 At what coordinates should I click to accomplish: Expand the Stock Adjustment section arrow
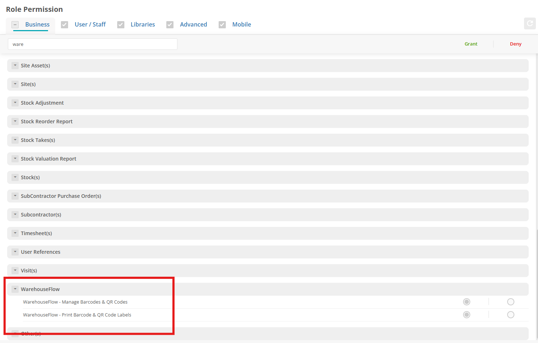pyautogui.click(x=15, y=103)
